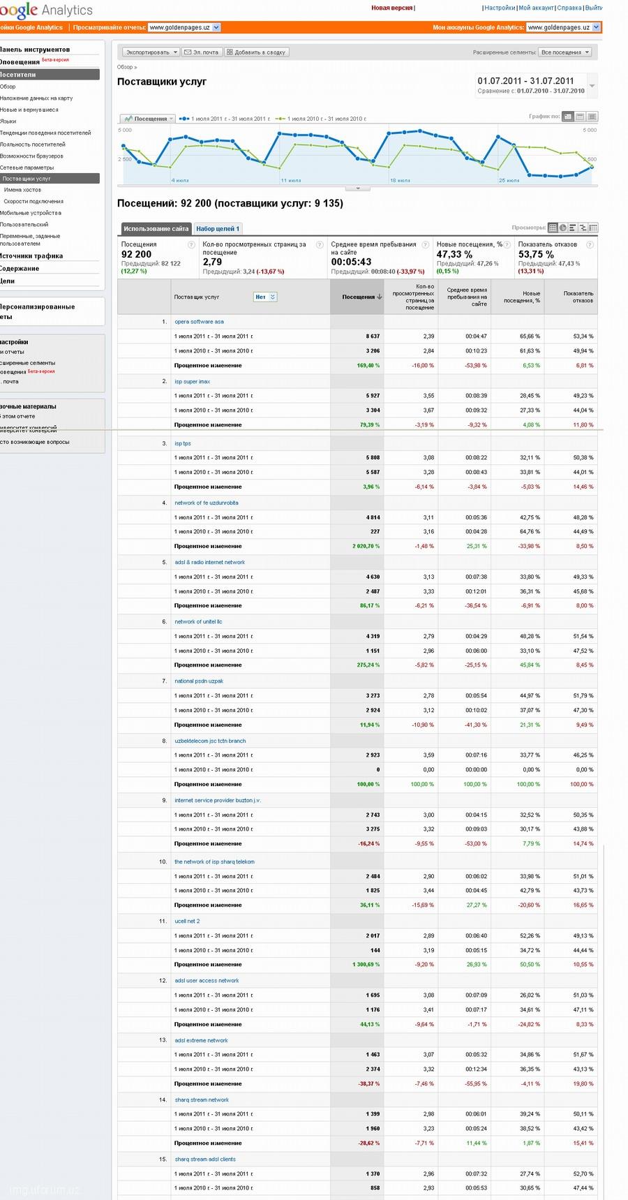Open Возможности браузеров in the sidebar
This screenshot has width=628, height=1200.
tap(31, 156)
